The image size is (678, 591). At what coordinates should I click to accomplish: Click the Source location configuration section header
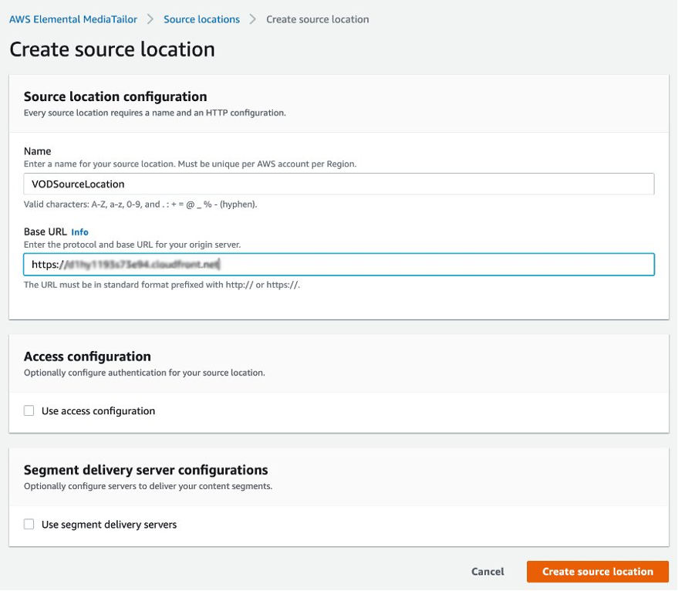tap(115, 96)
